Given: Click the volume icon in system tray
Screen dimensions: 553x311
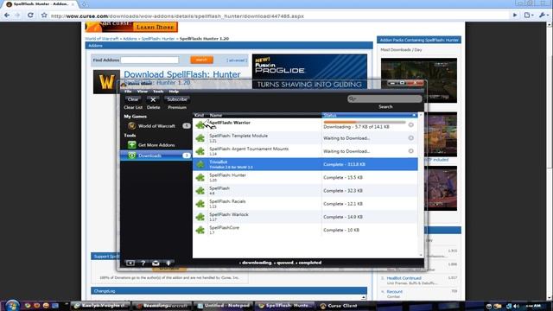Looking at the screenshot, I should click(x=516, y=306).
